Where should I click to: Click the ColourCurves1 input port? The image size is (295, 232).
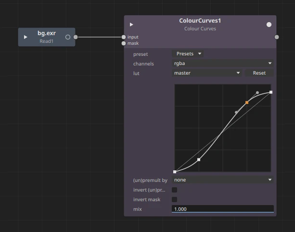point(124,37)
